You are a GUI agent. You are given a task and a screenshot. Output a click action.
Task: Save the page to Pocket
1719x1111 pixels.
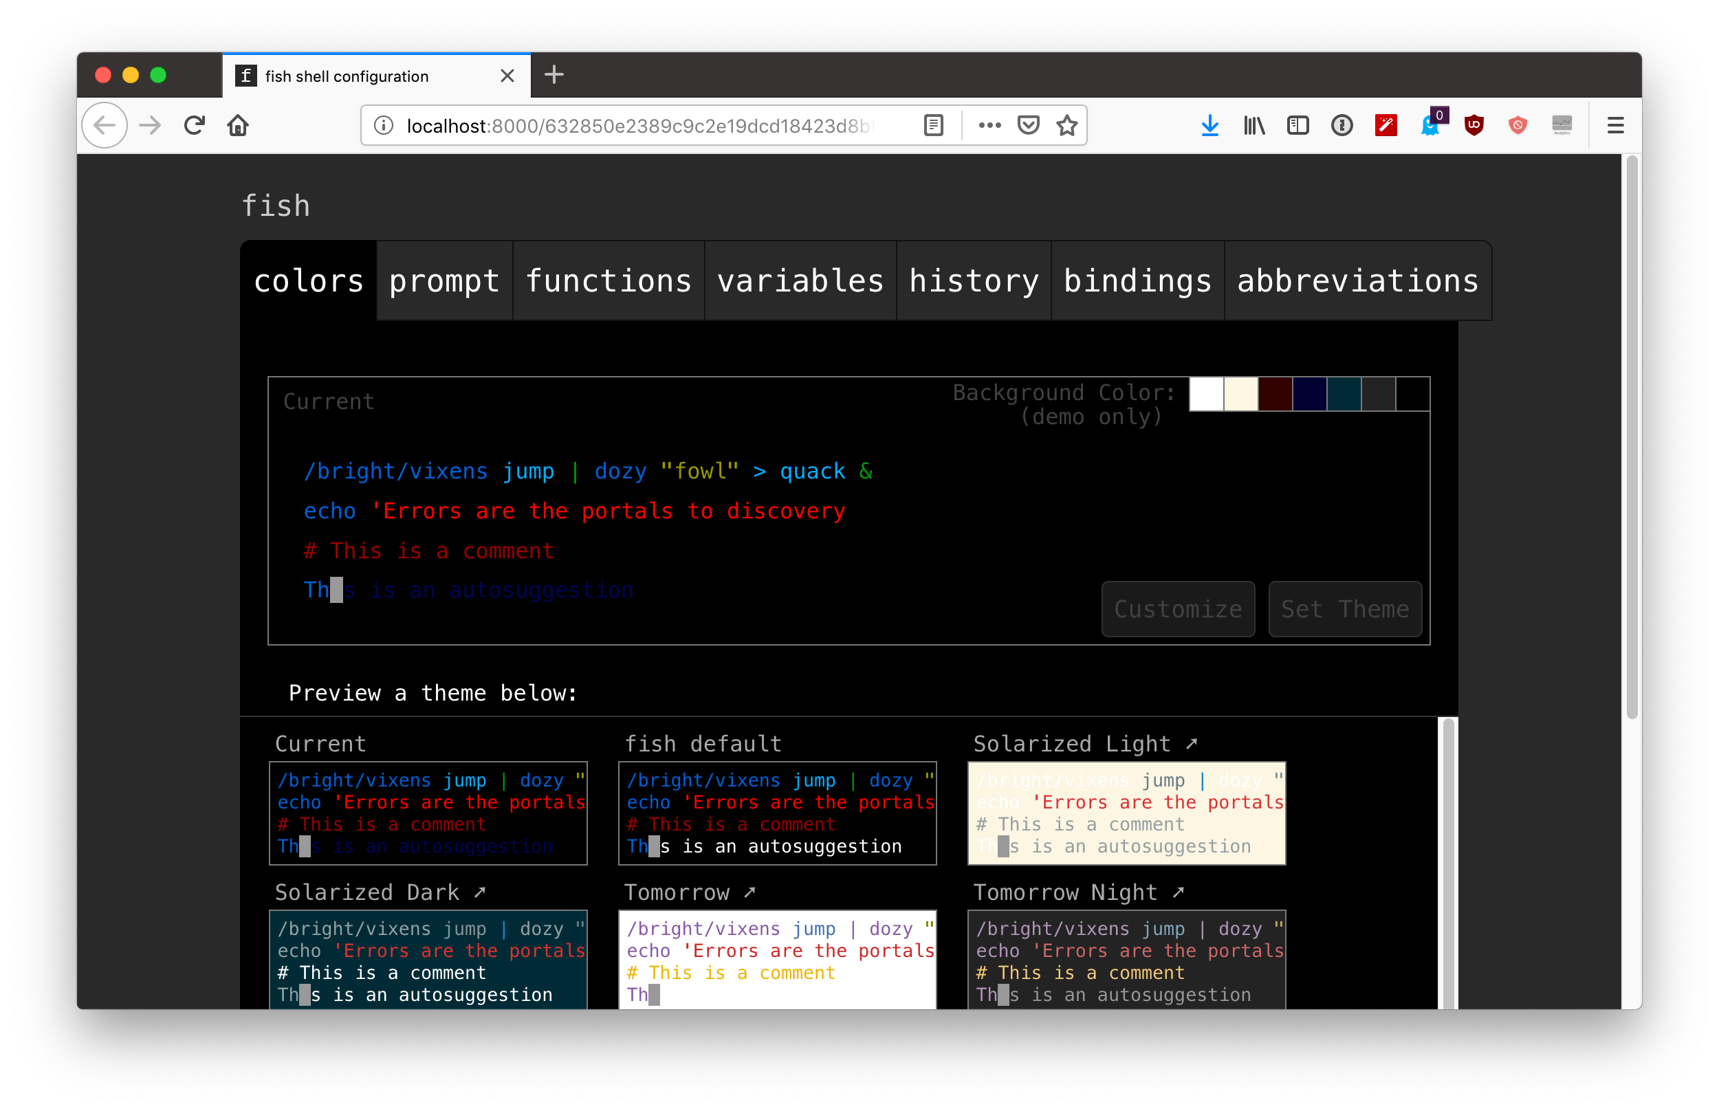(x=1029, y=125)
